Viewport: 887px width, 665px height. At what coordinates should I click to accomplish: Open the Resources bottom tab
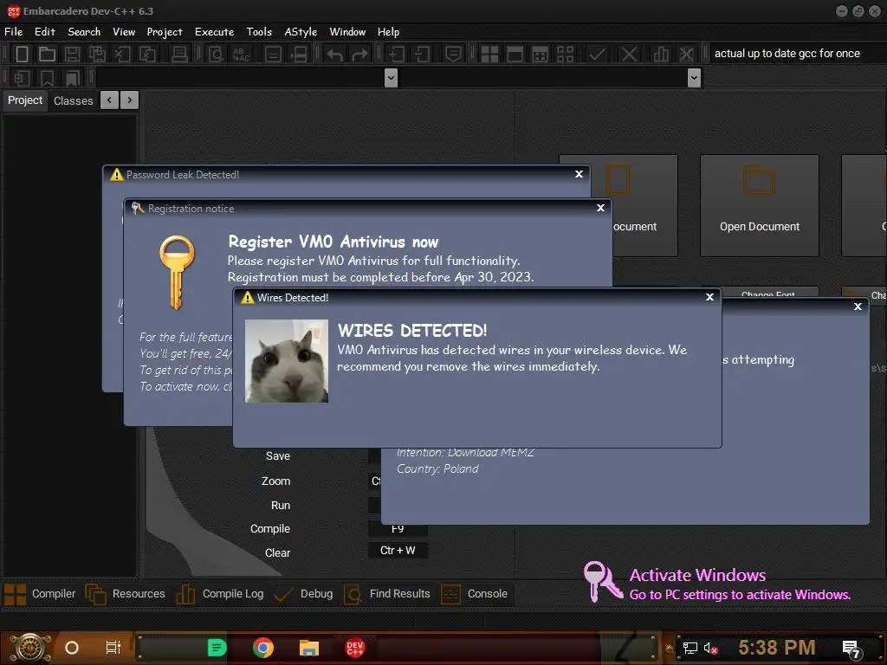pos(125,594)
